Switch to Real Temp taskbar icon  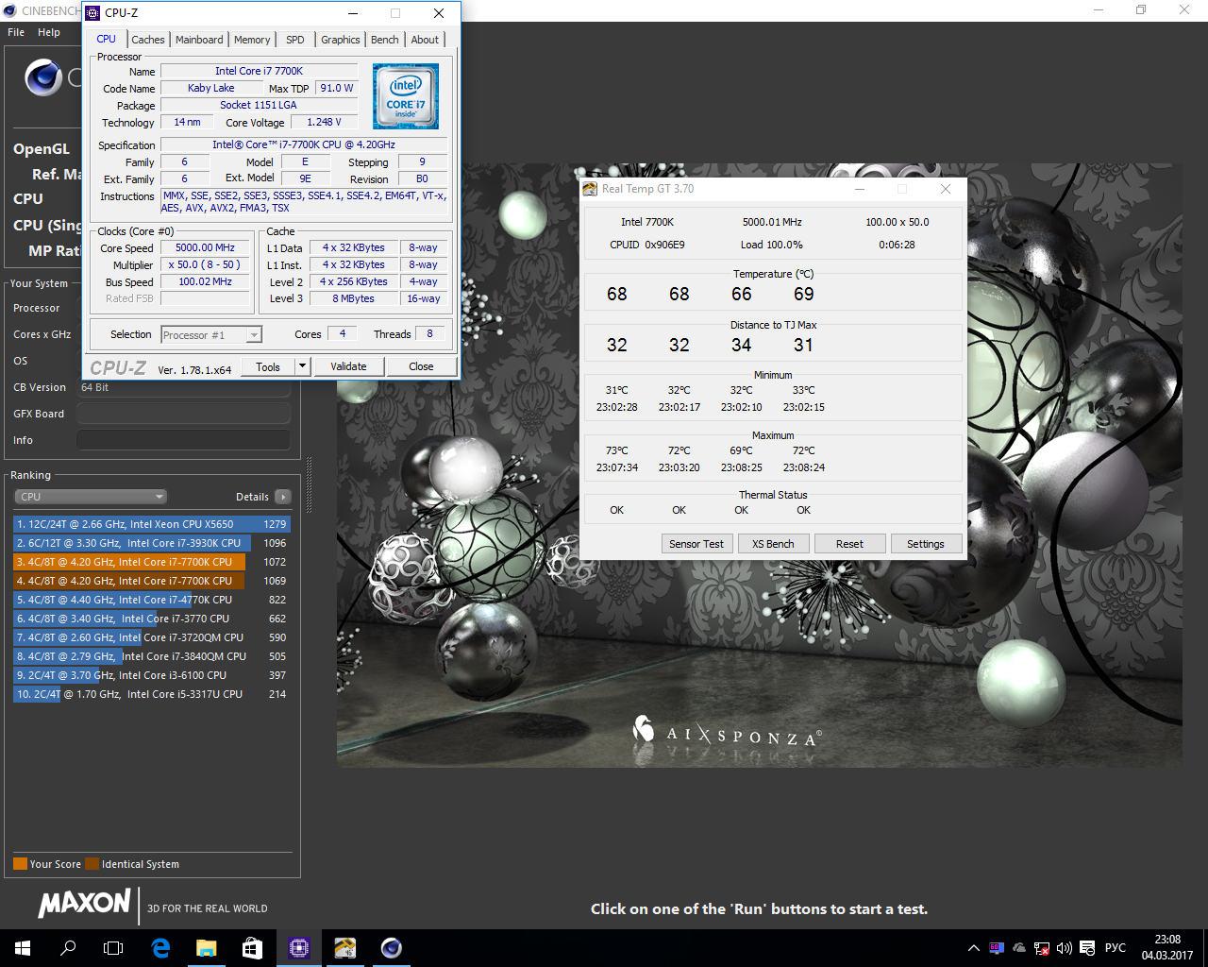tap(345, 948)
